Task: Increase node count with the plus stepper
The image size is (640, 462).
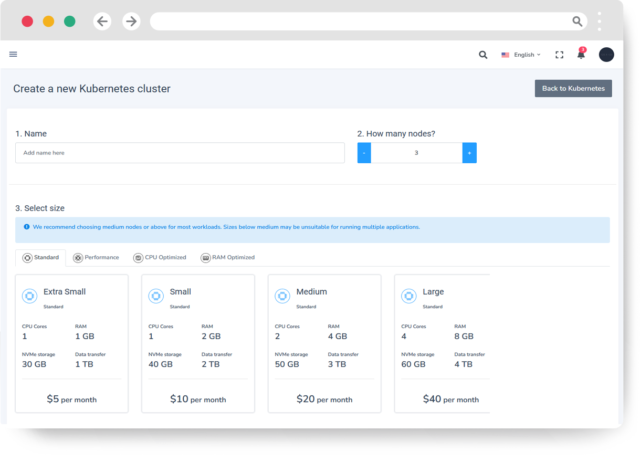Action: [469, 153]
